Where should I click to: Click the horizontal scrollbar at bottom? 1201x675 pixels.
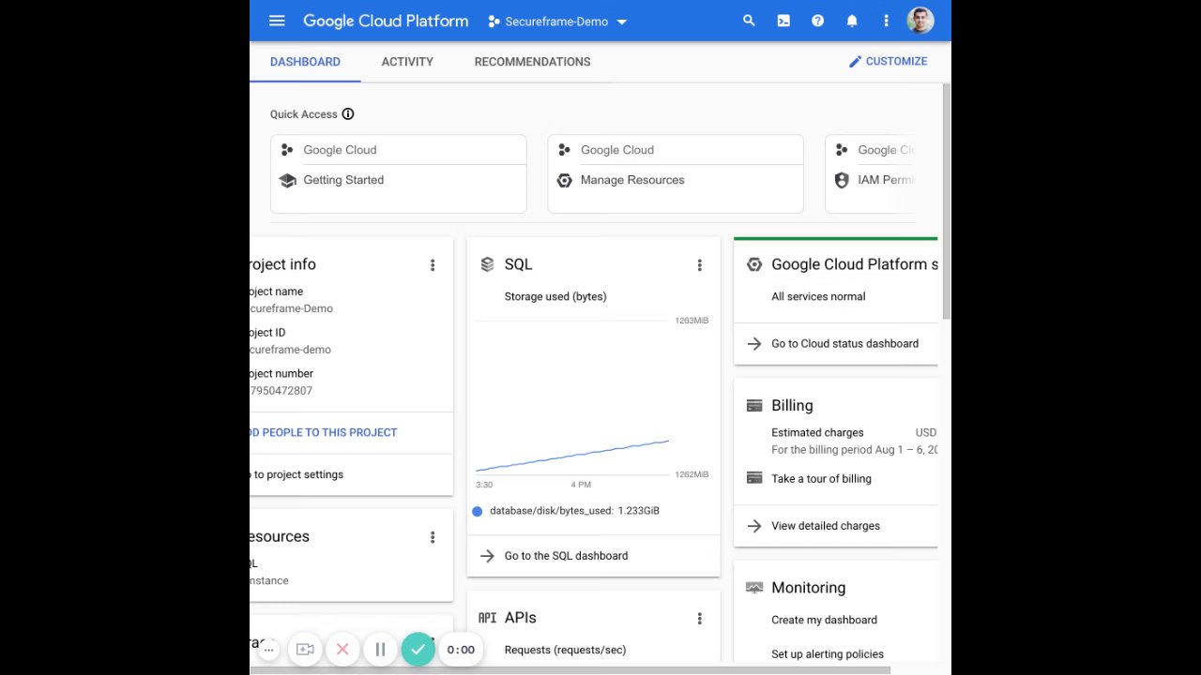(x=570, y=670)
